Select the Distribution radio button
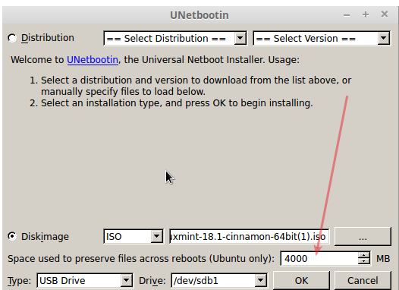Viewport: 399px width, 290px height. (x=12, y=38)
